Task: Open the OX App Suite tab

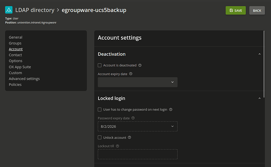Action: click(x=20, y=67)
